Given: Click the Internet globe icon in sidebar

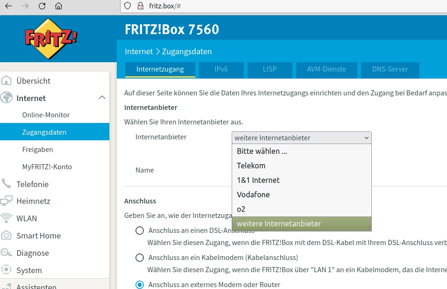Looking at the screenshot, I should click(6, 98).
